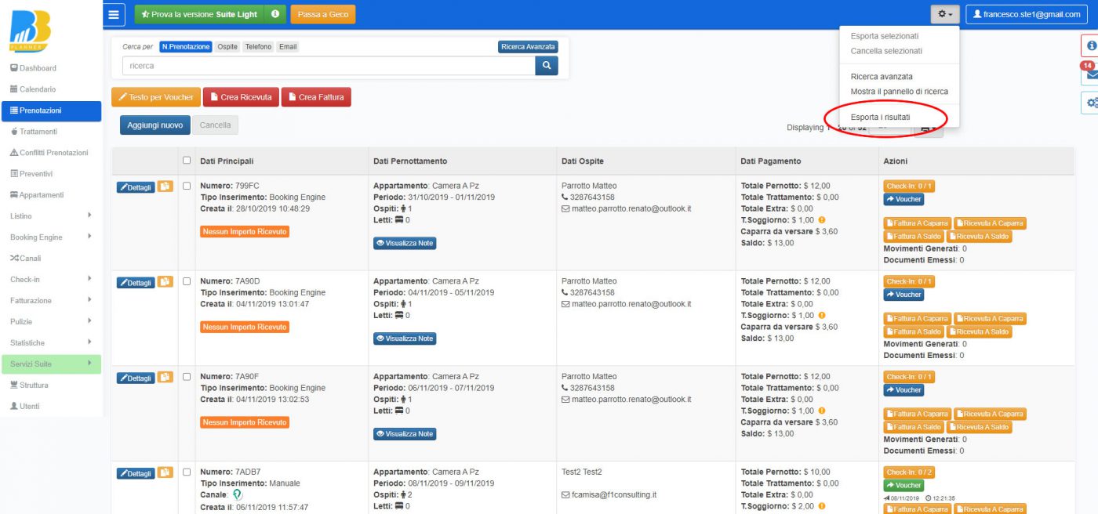
Task: Open Conflitti Prenotazioni in the sidebar
Action: (x=51, y=153)
